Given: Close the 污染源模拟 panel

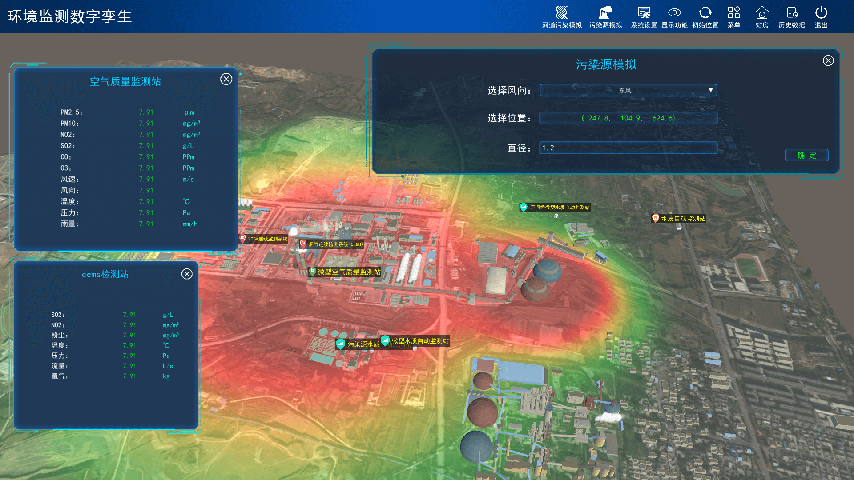Looking at the screenshot, I should coord(828,60).
